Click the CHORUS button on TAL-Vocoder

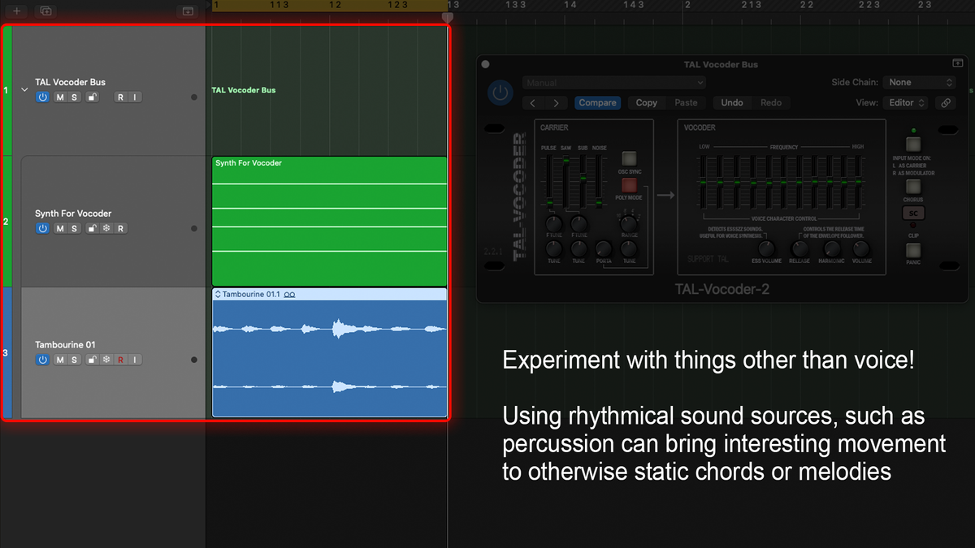[x=913, y=188]
